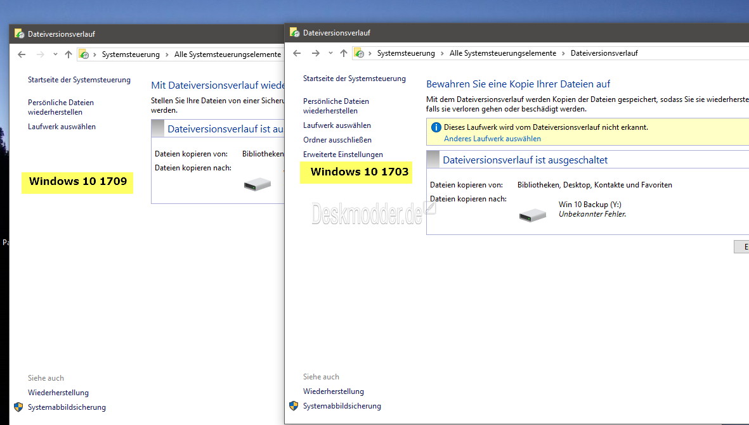Click Back arrow in the left Dateiversionsverlauf window
The image size is (749, 425).
point(22,54)
